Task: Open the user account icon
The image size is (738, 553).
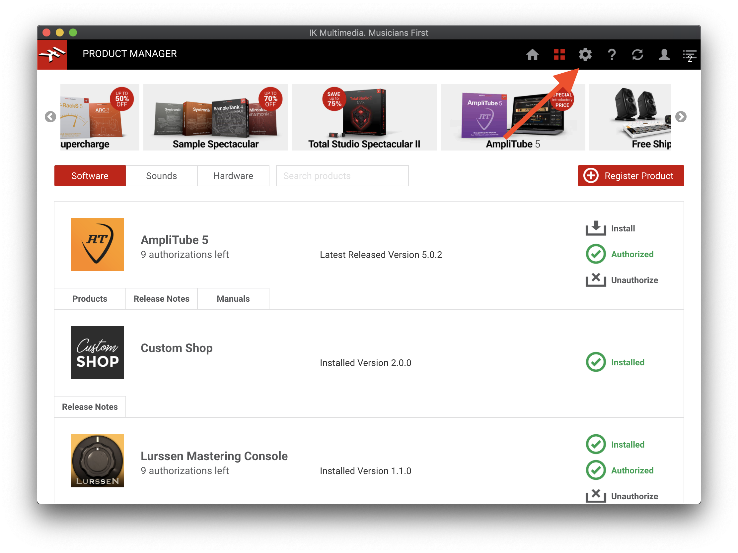Action: tap(664, 54)
